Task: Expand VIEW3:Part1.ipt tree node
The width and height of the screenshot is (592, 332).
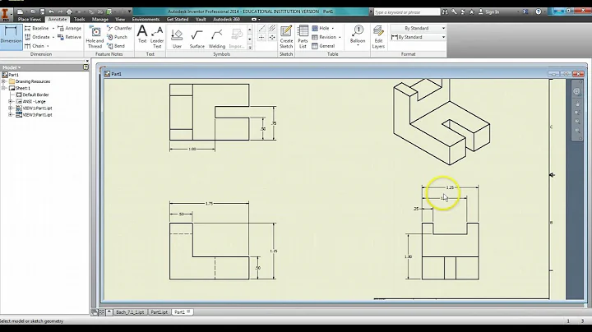Action: click(x=11, y=115)
